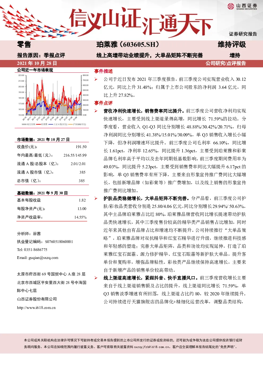Click 报告原因：季报点评 text
The width and height of the screenshot is (263, 373).
[41, 55]
